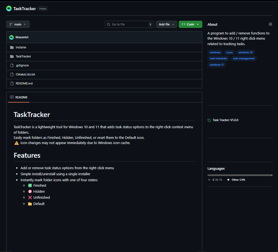Open the main branch dropdown
The width and height of the screenshot is (278, 252).
(18, 24)
